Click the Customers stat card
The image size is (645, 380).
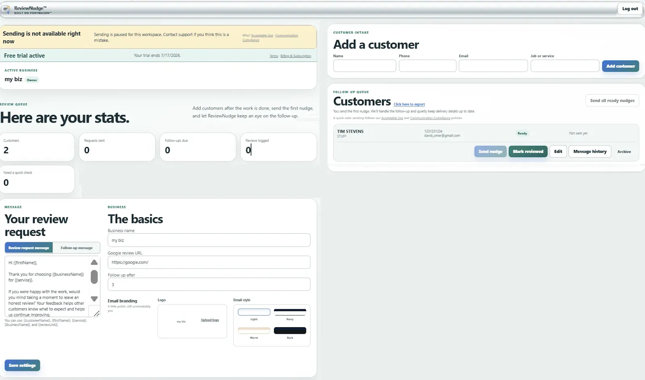(37, 147)
